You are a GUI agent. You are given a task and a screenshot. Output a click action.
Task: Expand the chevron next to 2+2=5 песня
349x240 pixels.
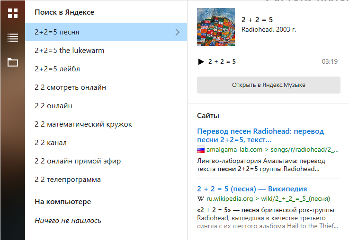click(x=178, y=32)
